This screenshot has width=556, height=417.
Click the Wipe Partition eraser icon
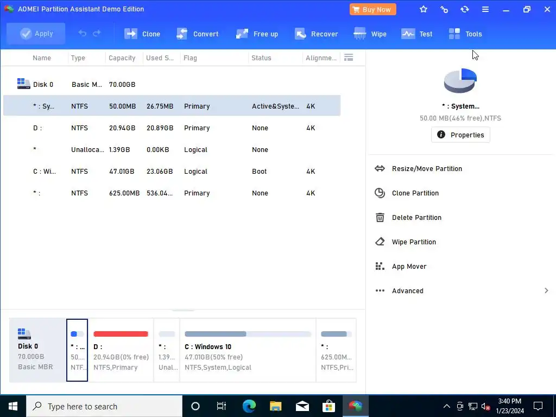380,242
